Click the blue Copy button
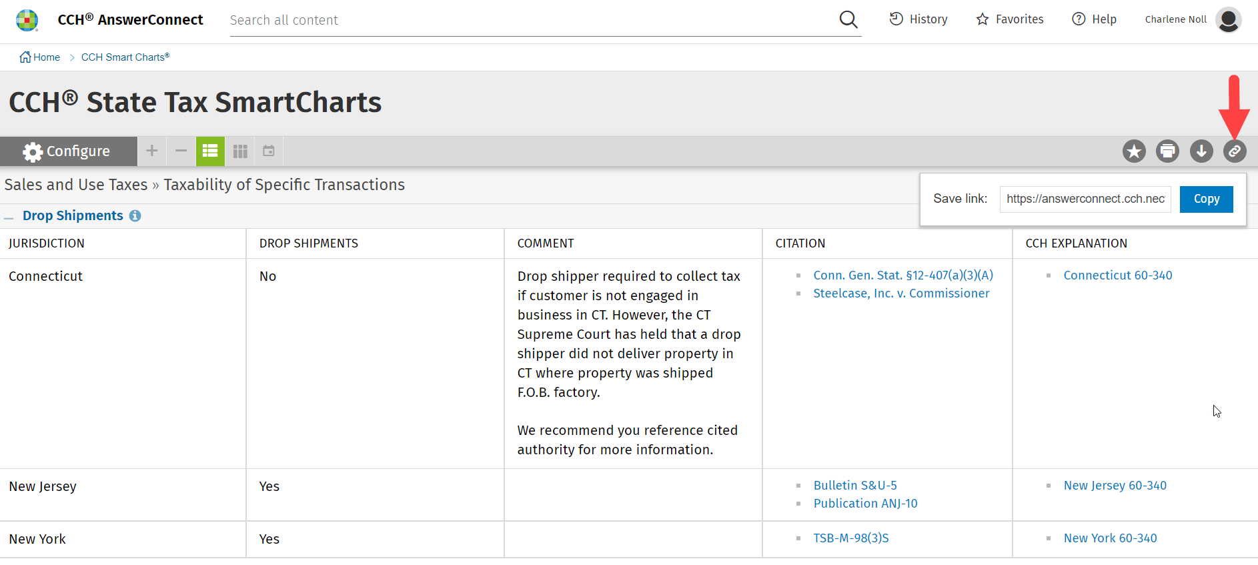 click(1206, 199)
